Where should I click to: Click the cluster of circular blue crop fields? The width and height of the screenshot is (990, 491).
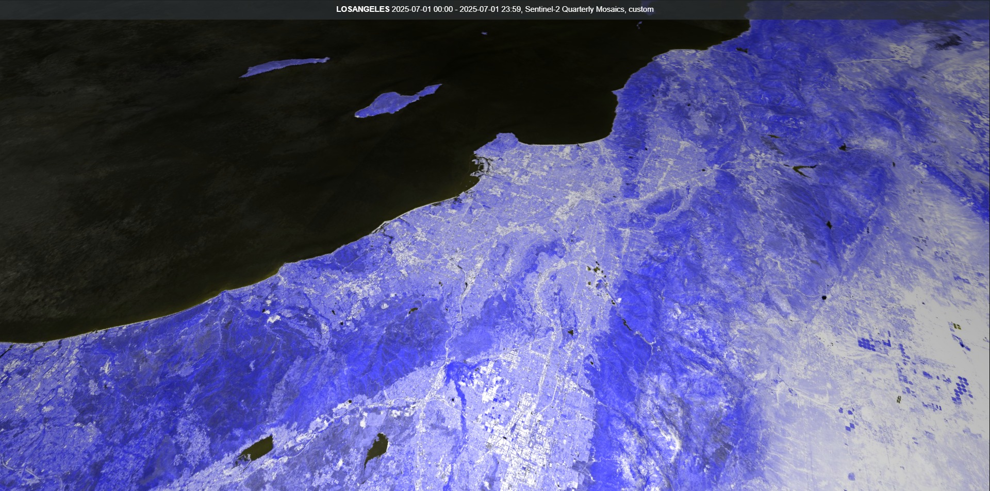pyautogui.click(x=959, y=389)
